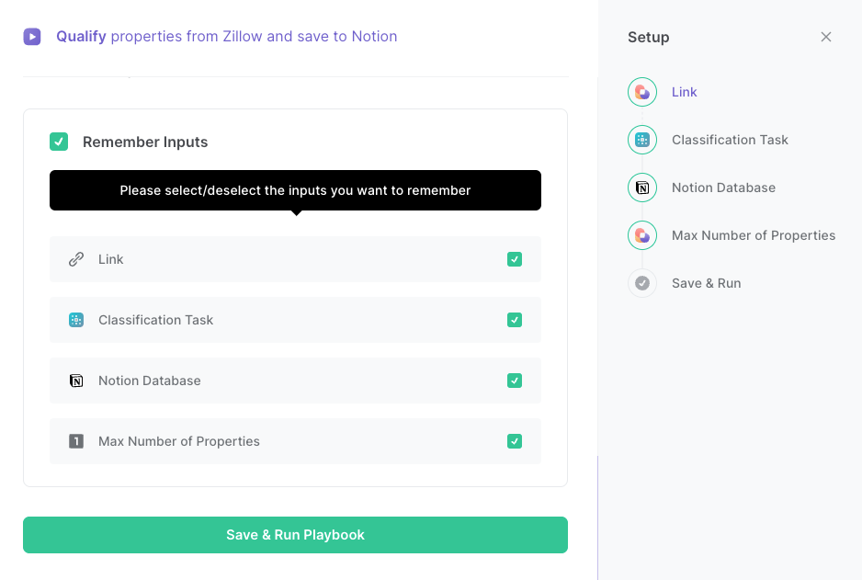Click the Notion logo in Notion Database row

coord(76,381)
